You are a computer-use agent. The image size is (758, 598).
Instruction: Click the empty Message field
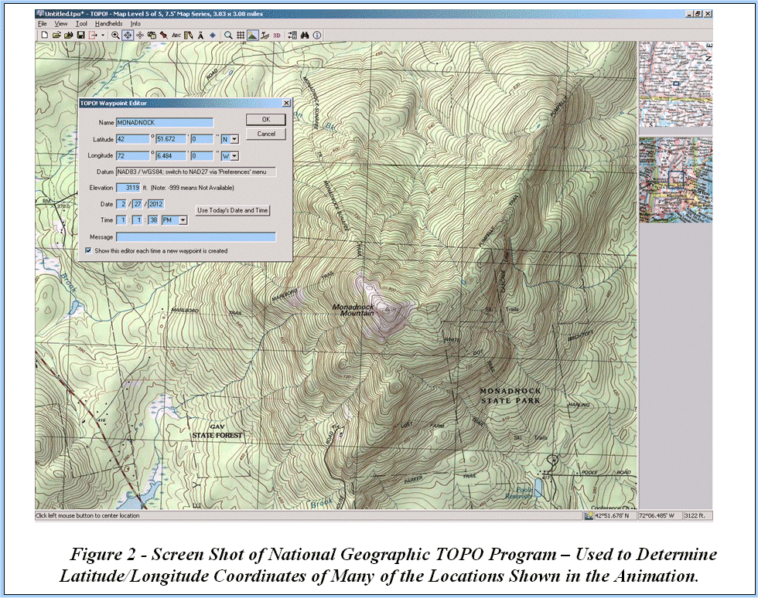196,236
